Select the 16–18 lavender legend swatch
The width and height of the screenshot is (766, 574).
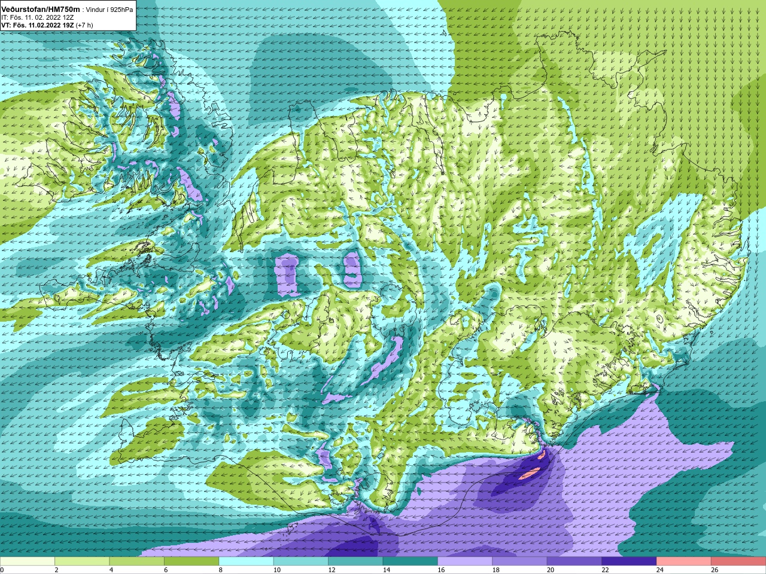click(x=465, y=561)
